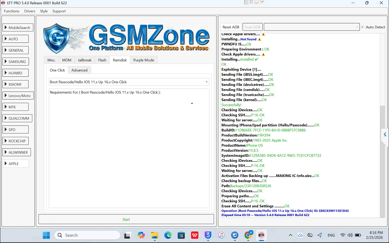Click the iTunes music taskbar icon
The image size is (389, 243).
221,235
